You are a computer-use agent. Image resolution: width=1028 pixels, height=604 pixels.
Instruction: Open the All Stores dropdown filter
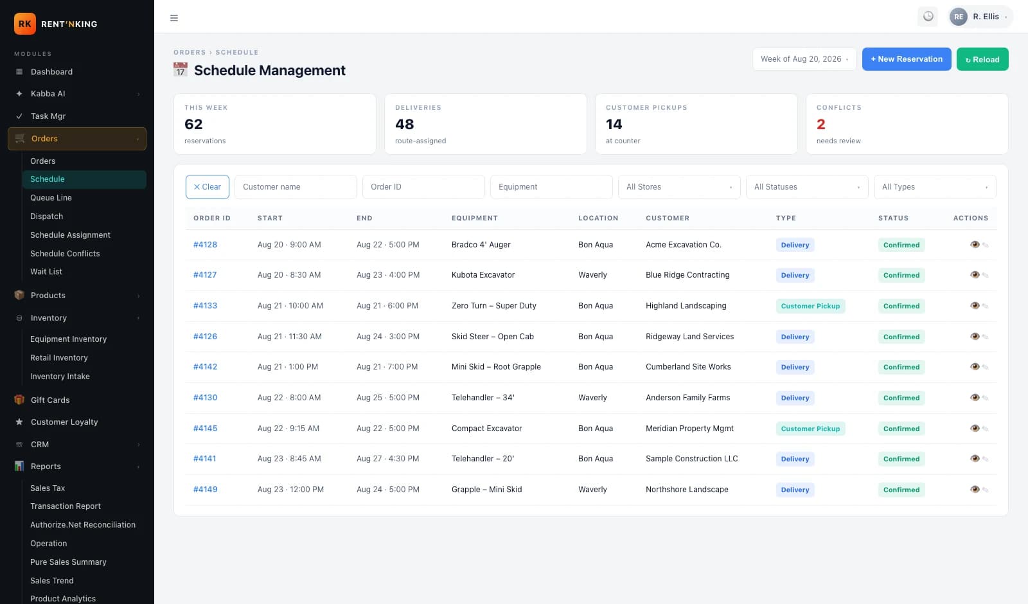click(x=679, y=187)
